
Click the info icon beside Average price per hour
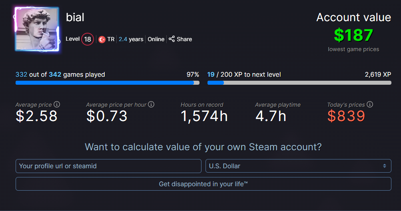(151, 104)
